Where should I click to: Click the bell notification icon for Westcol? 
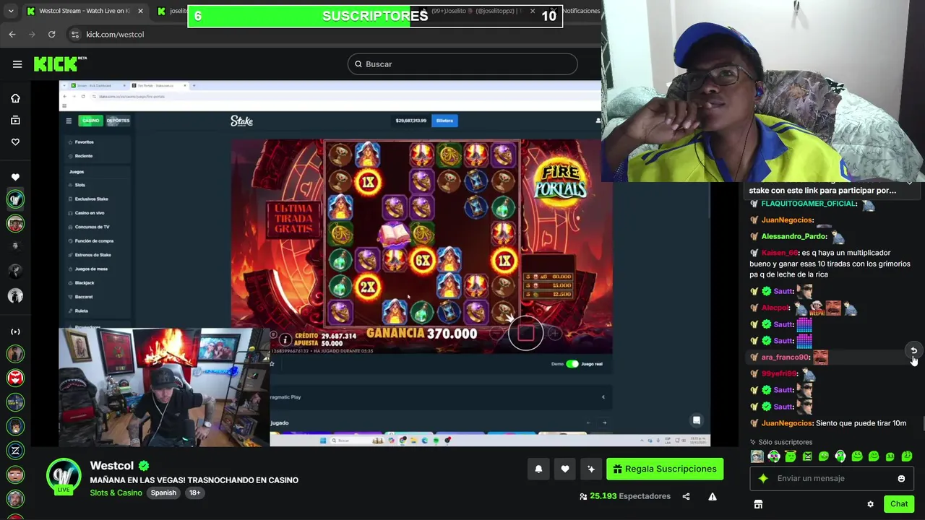[538, 469]
